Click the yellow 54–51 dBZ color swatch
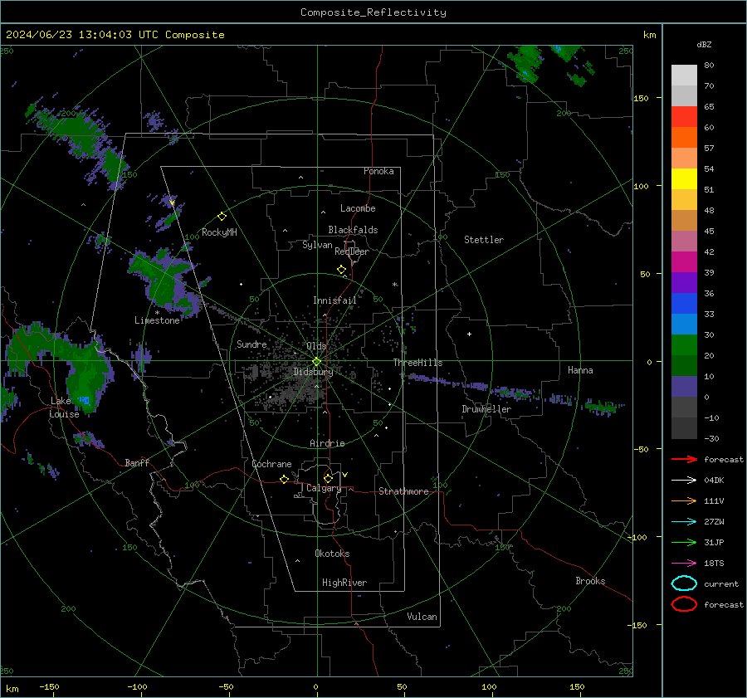The image size is (747, 698). 684,179
